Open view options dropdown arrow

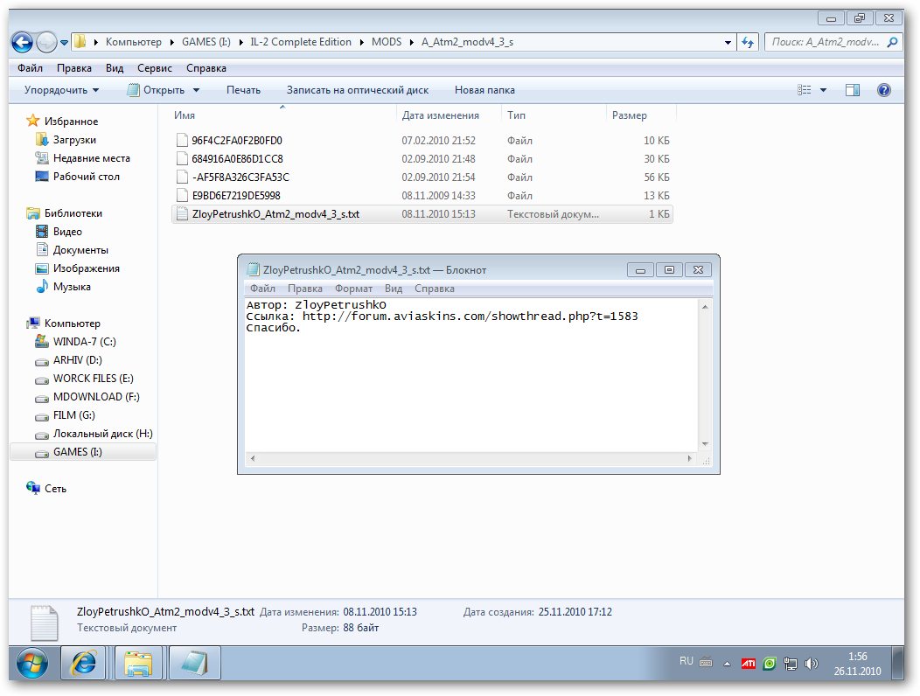823,90
